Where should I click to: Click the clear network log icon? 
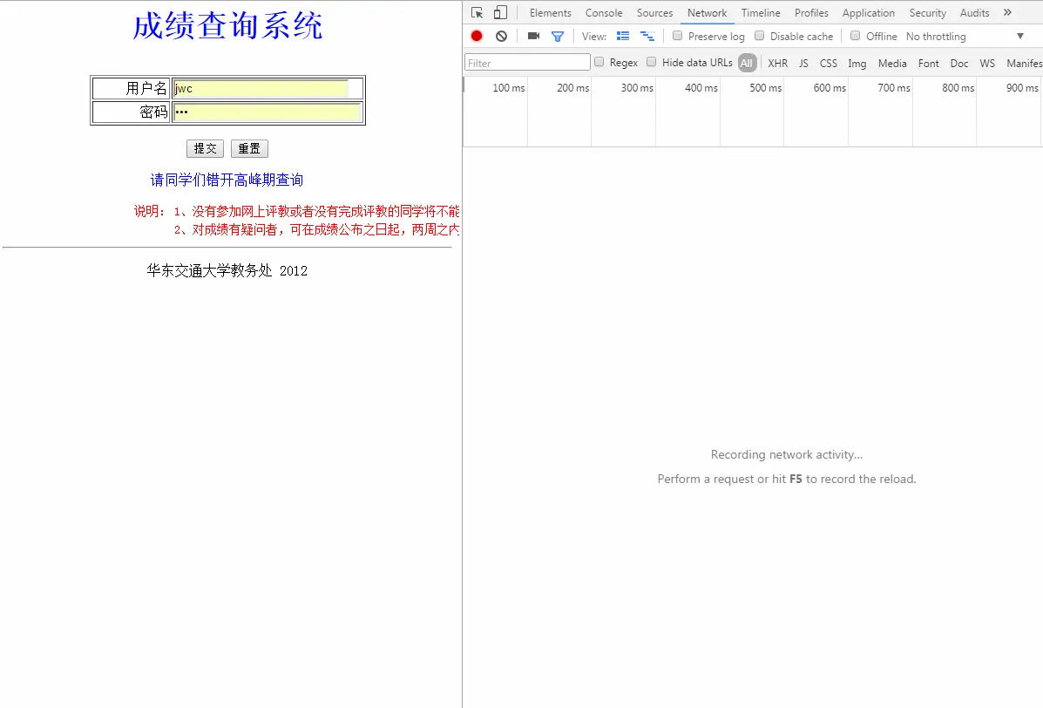click(500, 36)
